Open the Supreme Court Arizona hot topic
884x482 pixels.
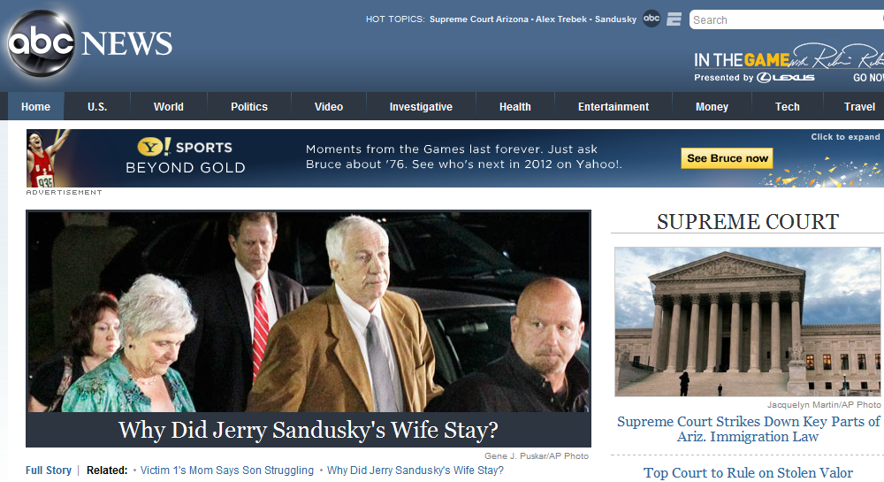click(478, 19)
